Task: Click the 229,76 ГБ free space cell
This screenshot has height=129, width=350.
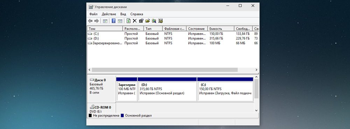Action: coord(243,38)
